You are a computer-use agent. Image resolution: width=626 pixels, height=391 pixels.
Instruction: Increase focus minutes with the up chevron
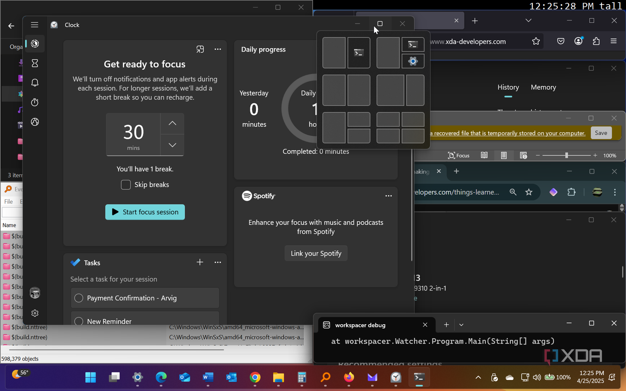172,123
